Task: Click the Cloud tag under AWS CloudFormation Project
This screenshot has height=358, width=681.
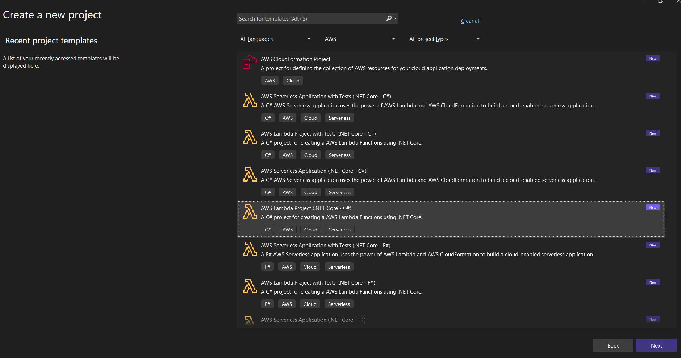Action: (293, 81)
